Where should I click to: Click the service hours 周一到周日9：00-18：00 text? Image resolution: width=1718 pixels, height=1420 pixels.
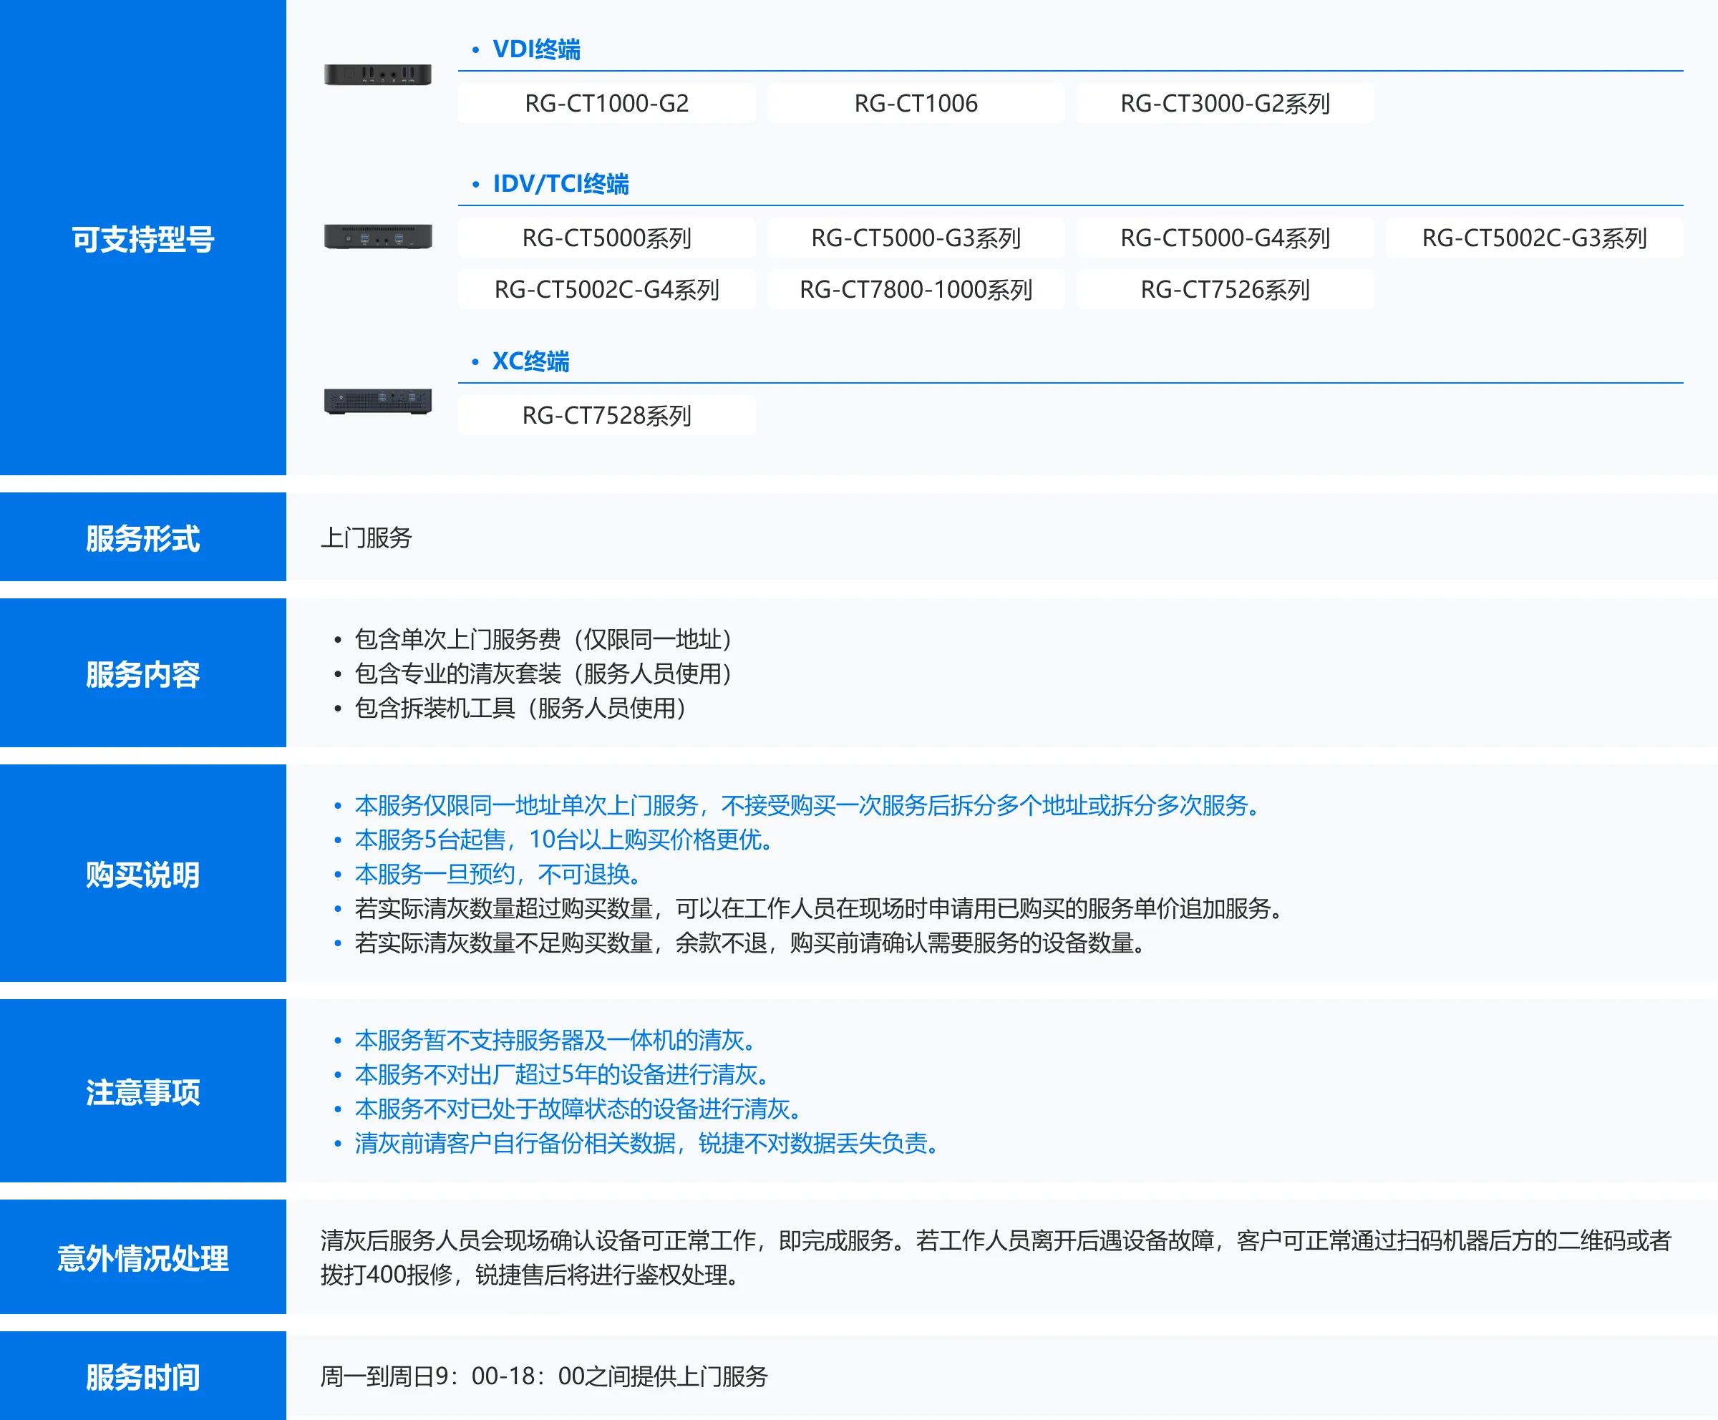[x=544, y=1376]
